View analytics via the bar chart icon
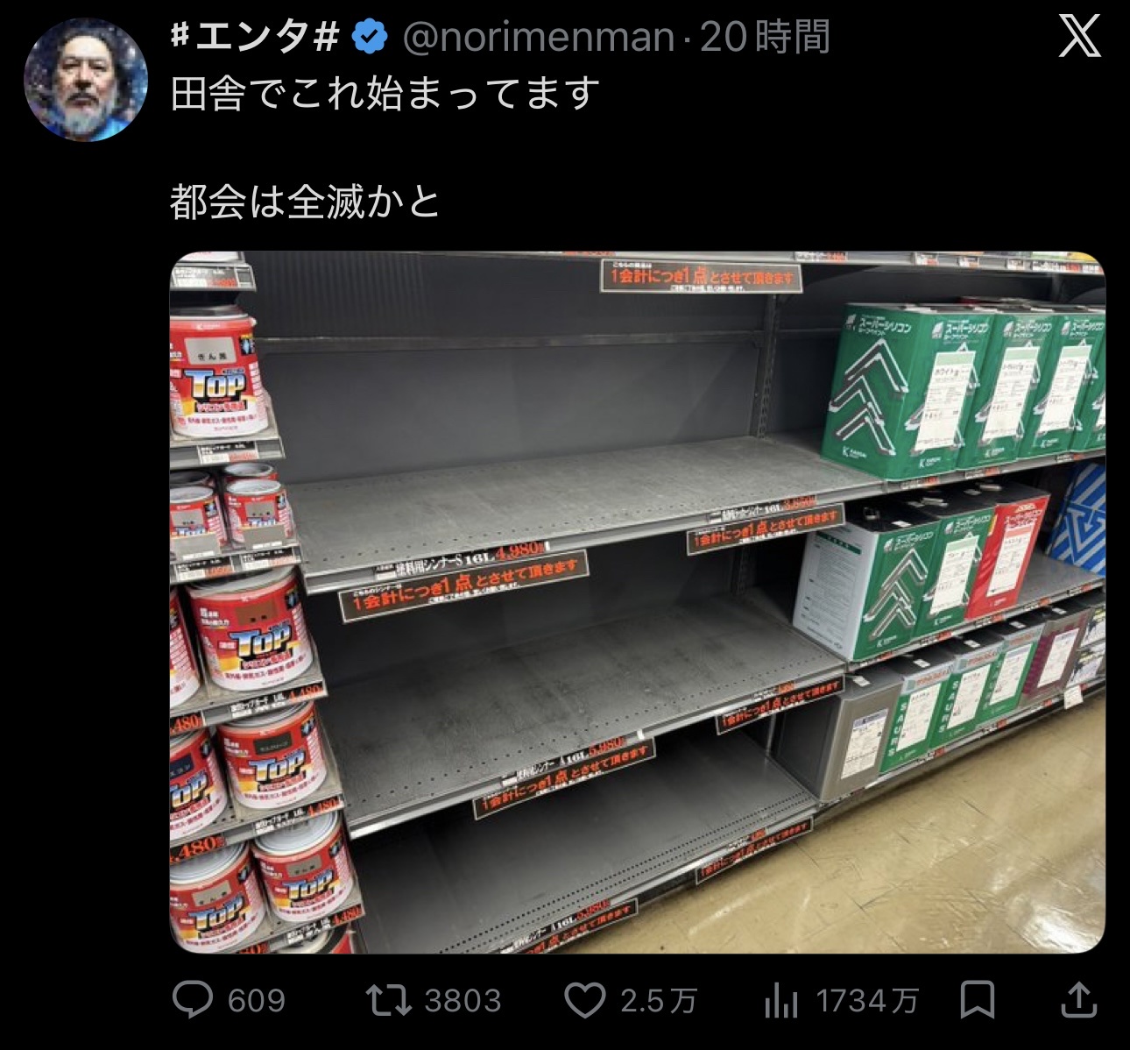This screenshot has width=1130, height=1050. (x=781, y=1000)
